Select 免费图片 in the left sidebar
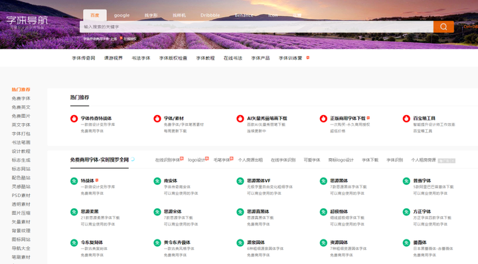 click(21, 116)
